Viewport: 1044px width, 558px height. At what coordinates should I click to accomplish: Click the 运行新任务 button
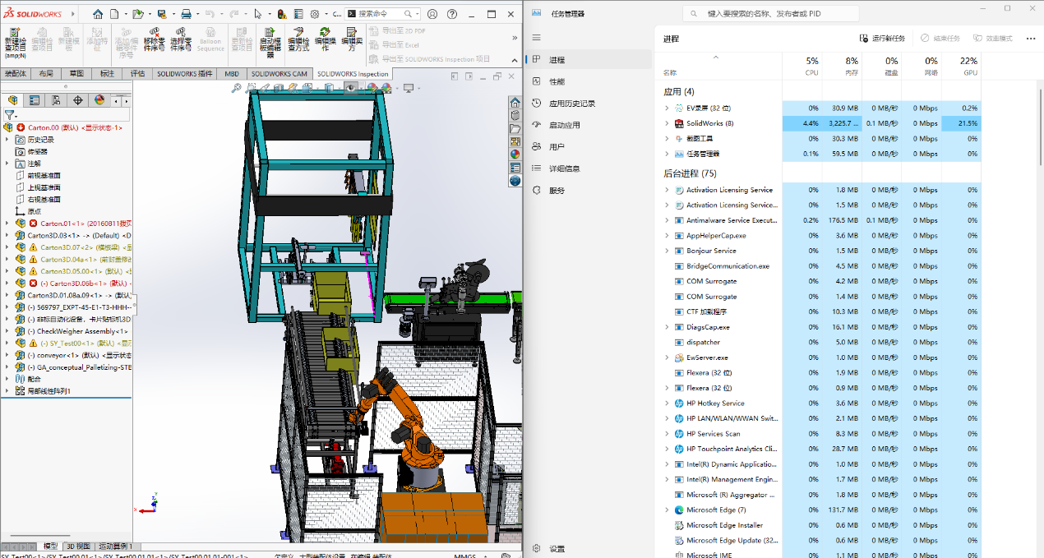(x=882, y=38)
